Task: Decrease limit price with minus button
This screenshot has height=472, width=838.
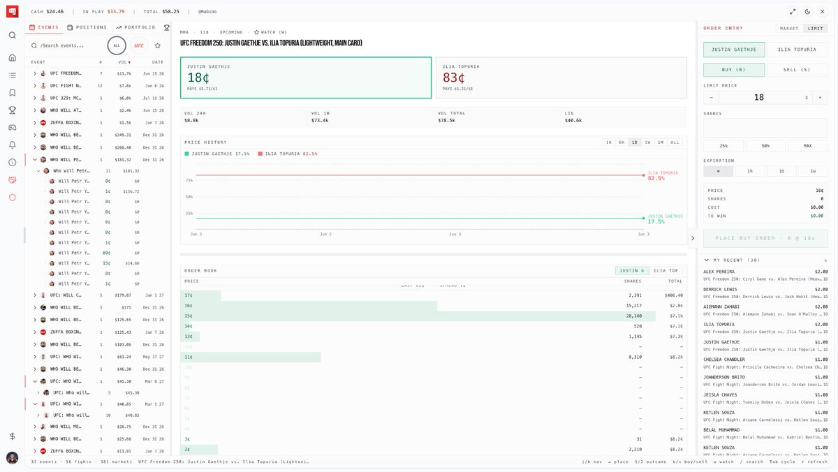Action: point(712,98)
